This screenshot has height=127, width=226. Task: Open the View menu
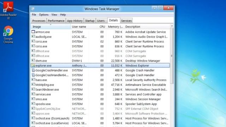click(x=54, y=15)
